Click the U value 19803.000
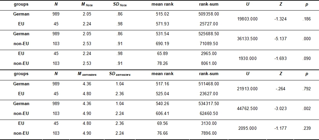Screen dimensions: 319x140 [247, 19]
